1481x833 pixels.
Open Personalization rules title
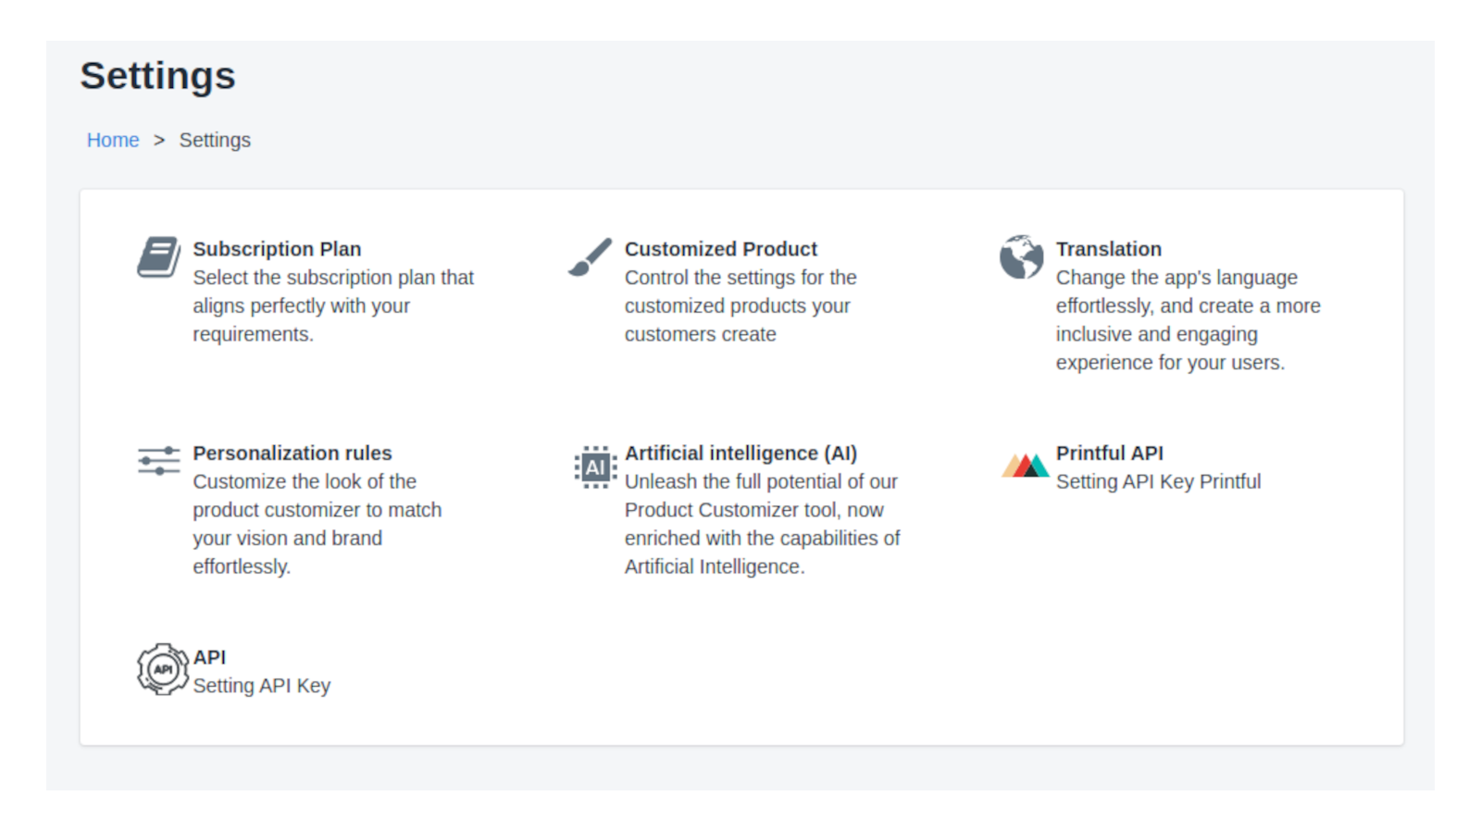(x=292, y=453)
